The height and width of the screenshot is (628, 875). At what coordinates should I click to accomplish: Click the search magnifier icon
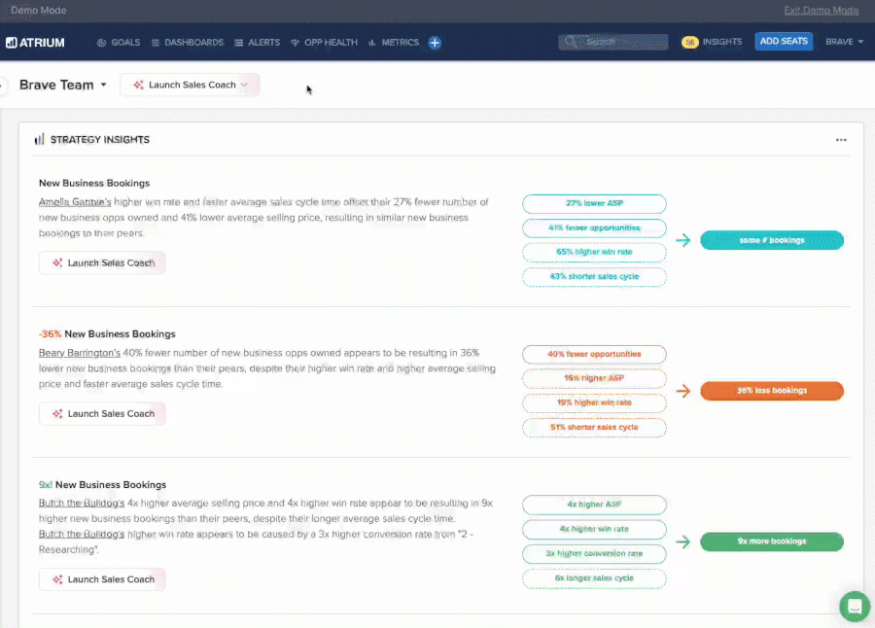click(x=570, y=42)
